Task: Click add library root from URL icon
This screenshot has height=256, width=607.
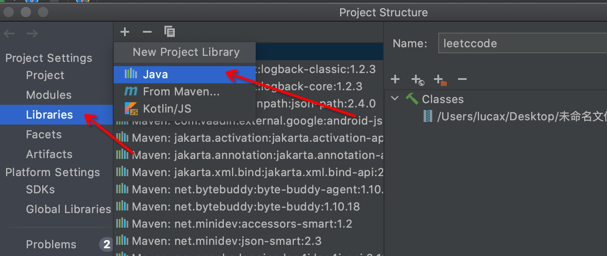Action: coord(418,79)
